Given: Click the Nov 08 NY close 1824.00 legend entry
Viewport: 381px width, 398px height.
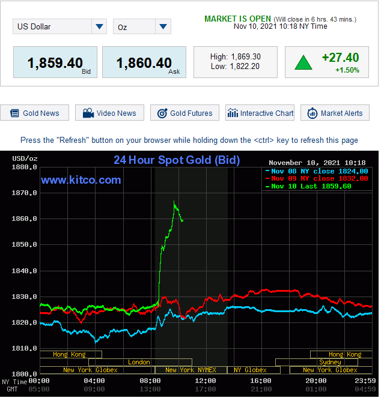Looking at the screenshot, I should [x=317, y=171].
